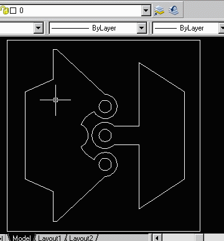Switch to the Model tab
Image resolution: width=224 pixels, height=241 pixels.
(x=21, y=238)
